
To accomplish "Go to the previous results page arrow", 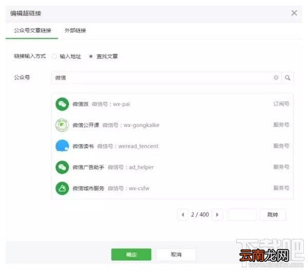I will coord(183,215).
